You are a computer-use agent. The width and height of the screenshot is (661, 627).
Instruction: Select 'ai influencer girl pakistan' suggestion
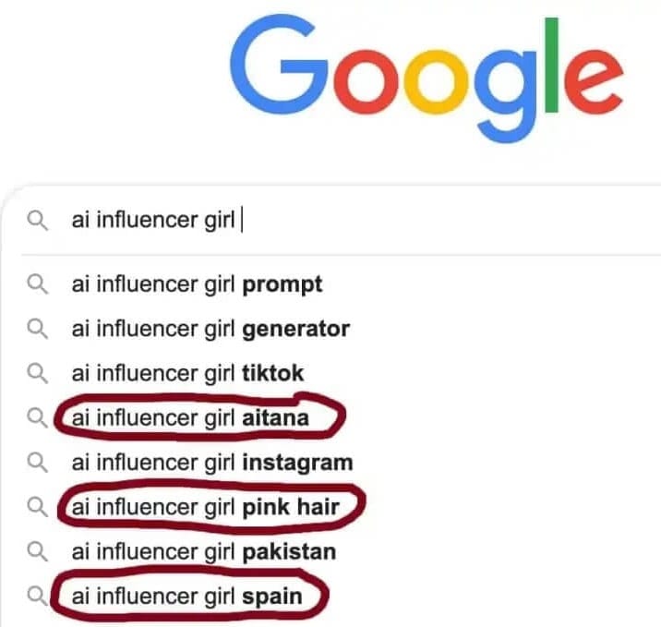[x=203, y=552]
